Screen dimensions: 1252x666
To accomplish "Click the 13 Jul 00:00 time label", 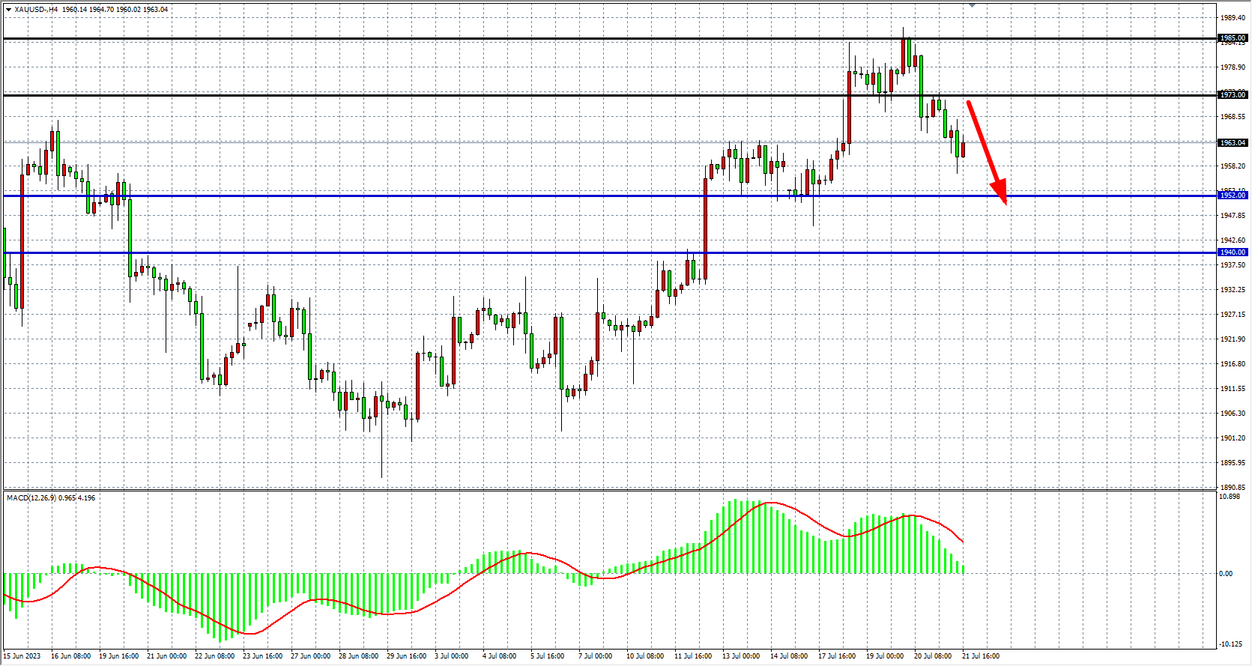I will [741, 656].
